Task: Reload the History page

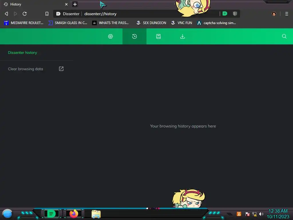Action: pos(25,14)
